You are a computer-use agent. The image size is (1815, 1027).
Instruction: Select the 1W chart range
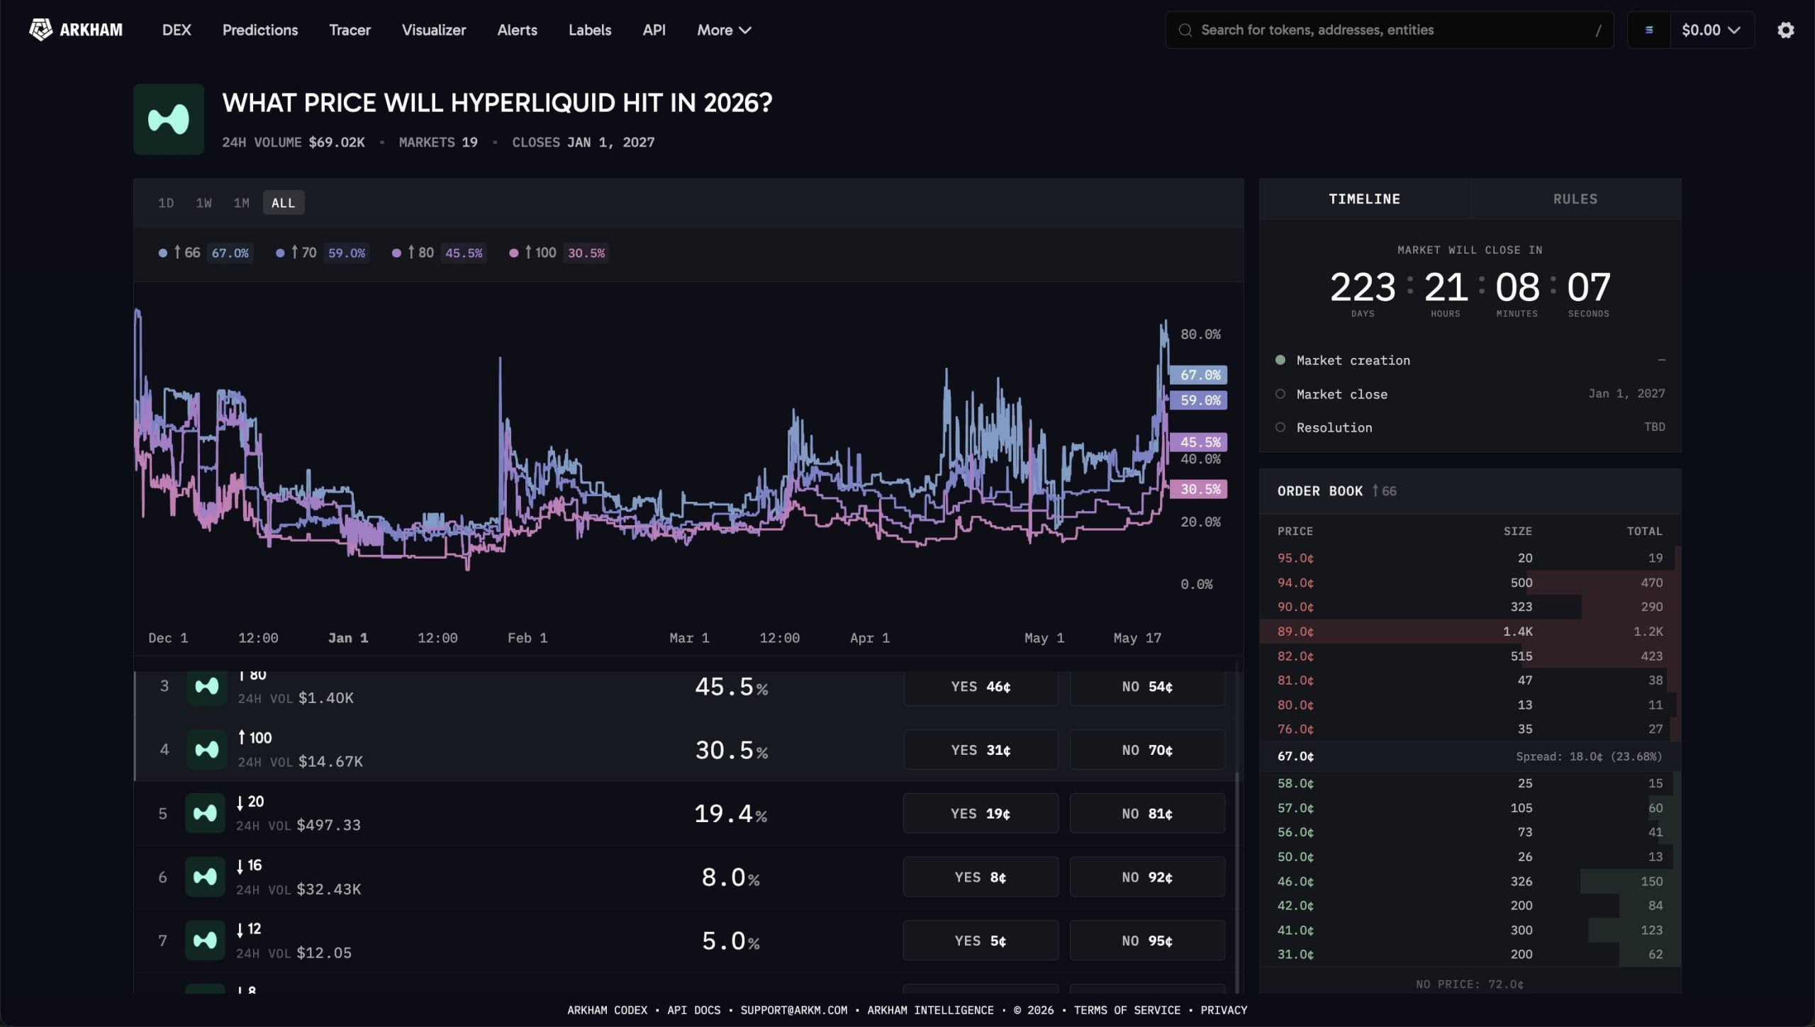203,203
